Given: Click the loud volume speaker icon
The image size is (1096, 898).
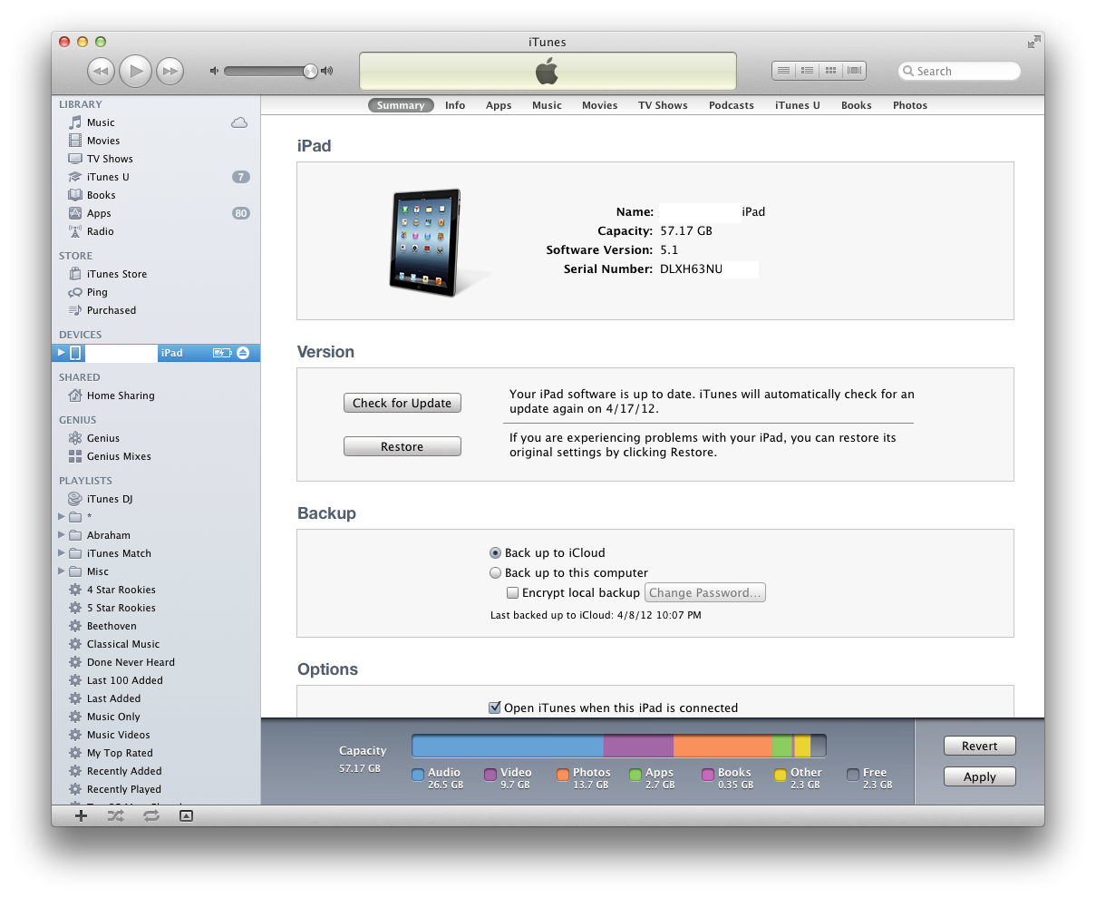Looking at the screenshot, I should click(327, 71).
